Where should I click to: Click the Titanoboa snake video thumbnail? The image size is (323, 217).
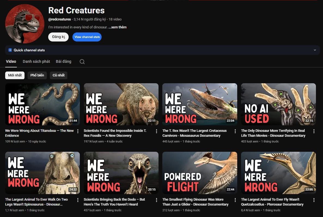tap(42, 104)
